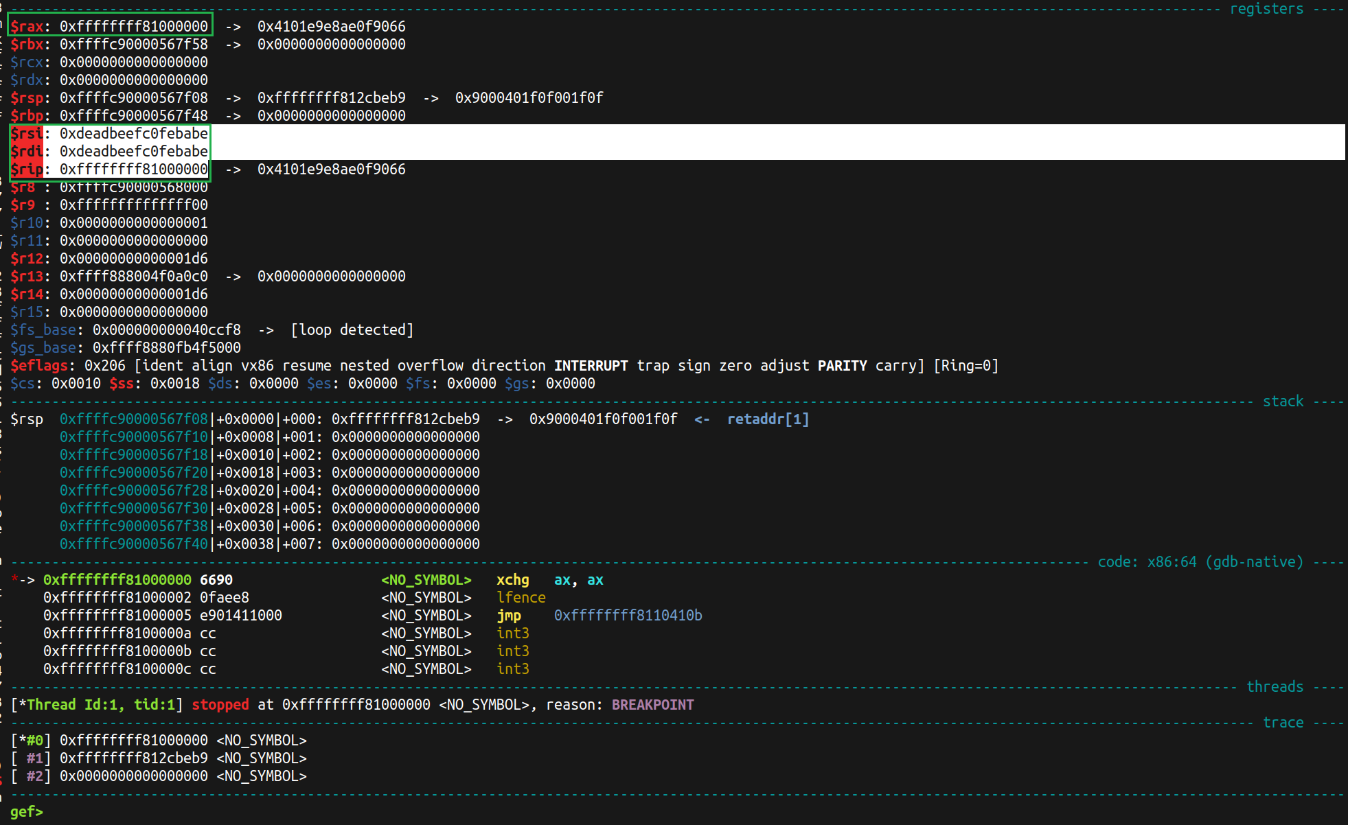Screen dimensions: 1348x825
Task: Click the trace section header
Action: point(1282,723)
